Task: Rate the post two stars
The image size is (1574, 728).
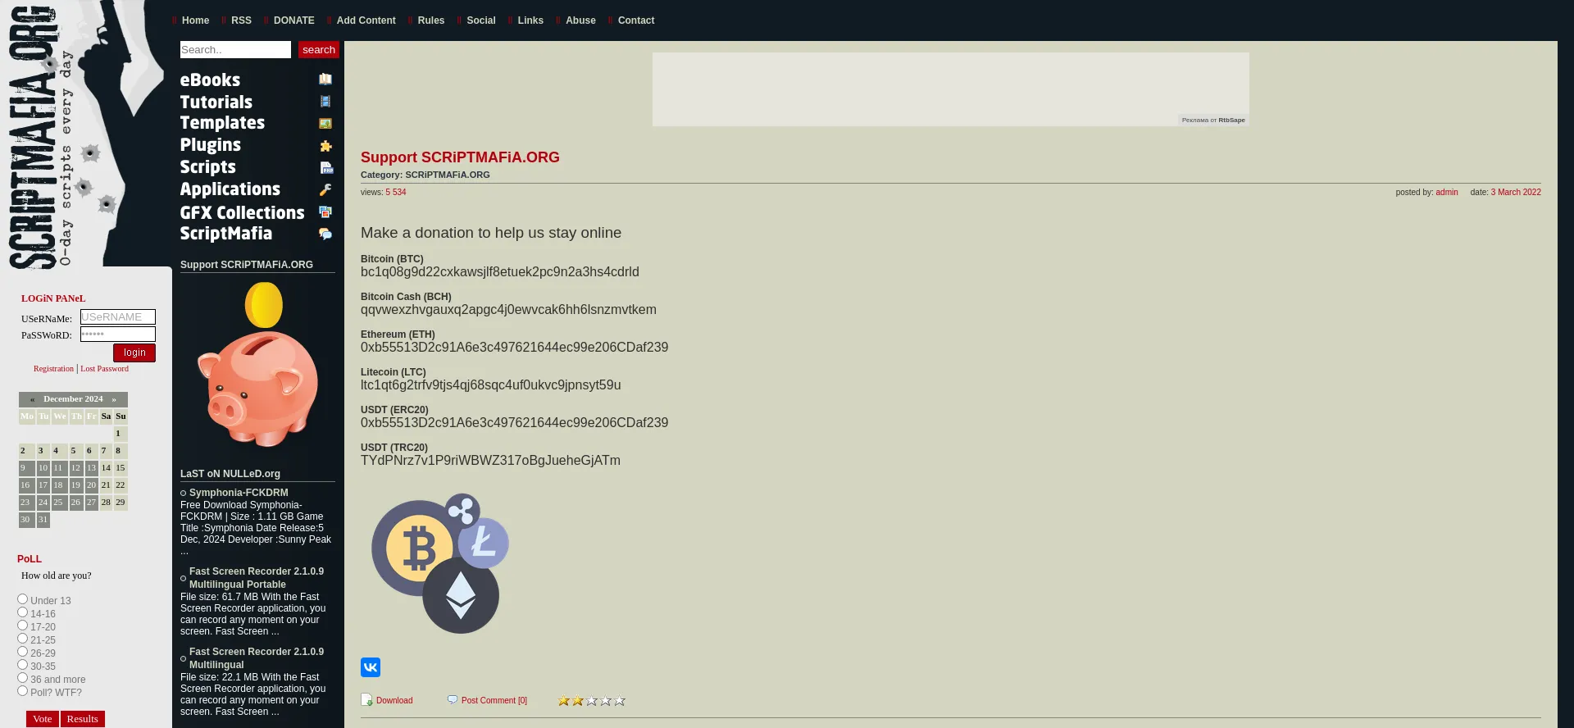Action: click(x=578, y=701)
